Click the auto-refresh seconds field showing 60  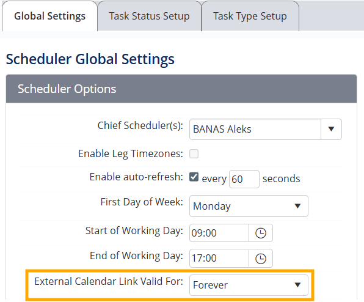pos(244,179)
